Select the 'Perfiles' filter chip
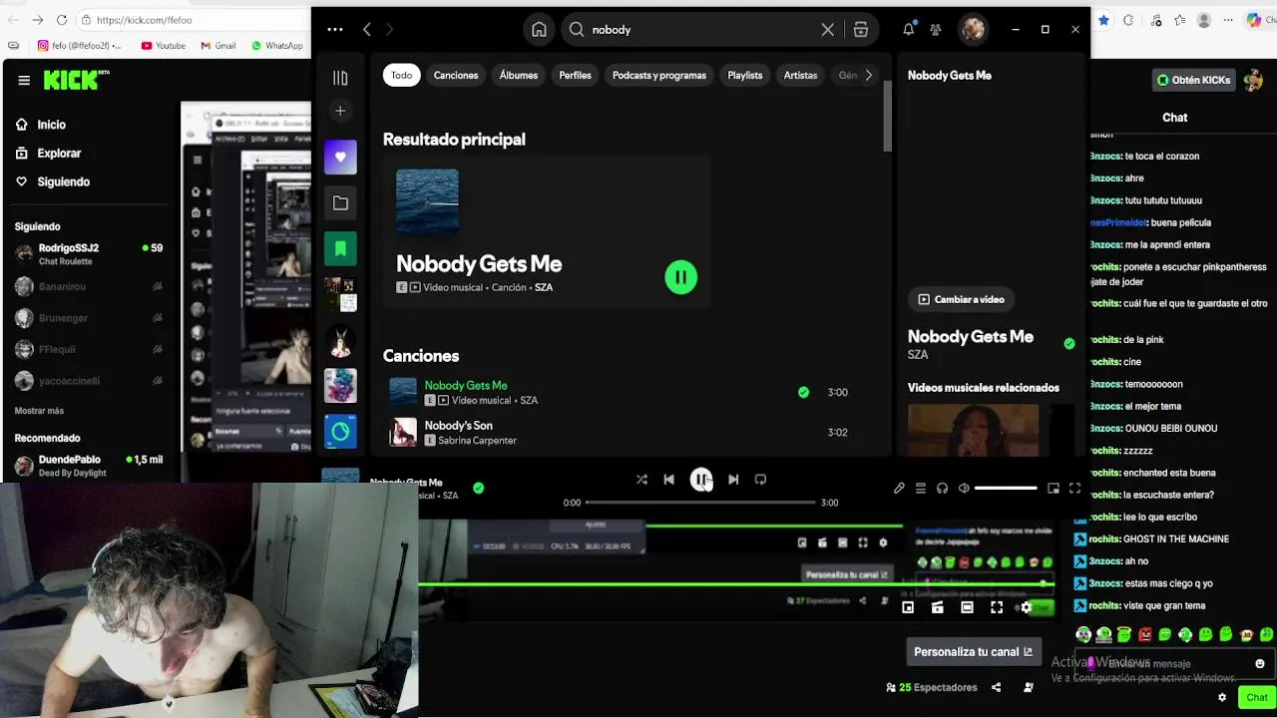 [575, 75]
